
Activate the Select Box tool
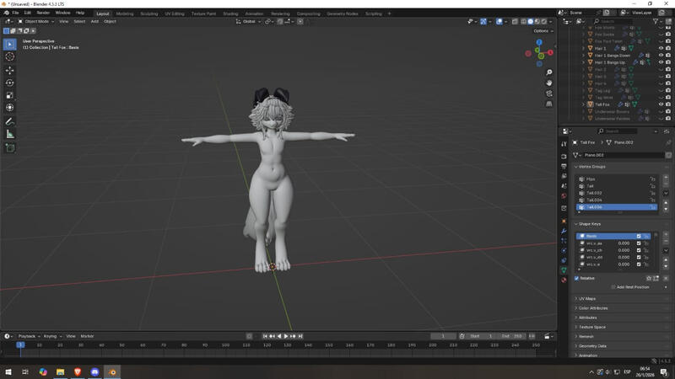(x=9, y=45)
